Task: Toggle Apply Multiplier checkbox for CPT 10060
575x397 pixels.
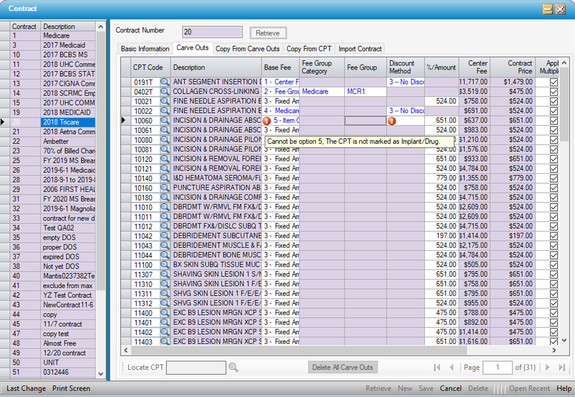Action: coord(554,121)
